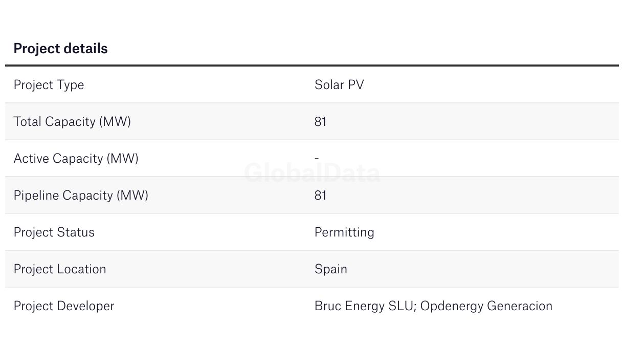Select the Active Capacity (MW) label
The width and height of the screenshot is (624, 345).
[x=76, y=159]
